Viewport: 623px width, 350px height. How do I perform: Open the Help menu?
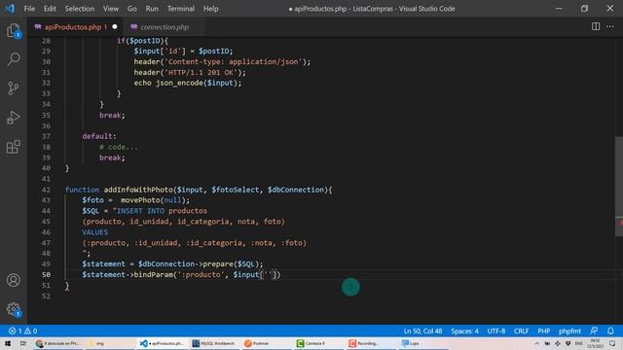click(211, 9)
